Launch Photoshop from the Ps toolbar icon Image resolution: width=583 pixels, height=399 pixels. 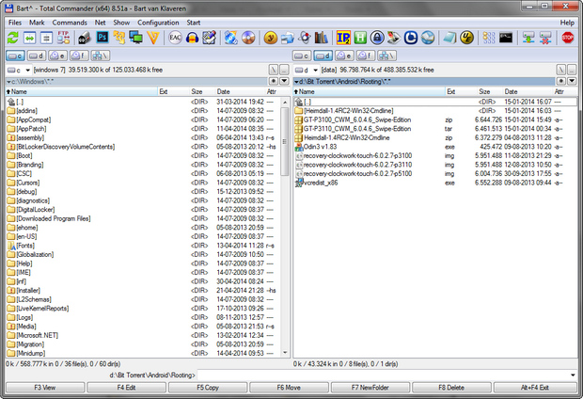tap(102, 38)
